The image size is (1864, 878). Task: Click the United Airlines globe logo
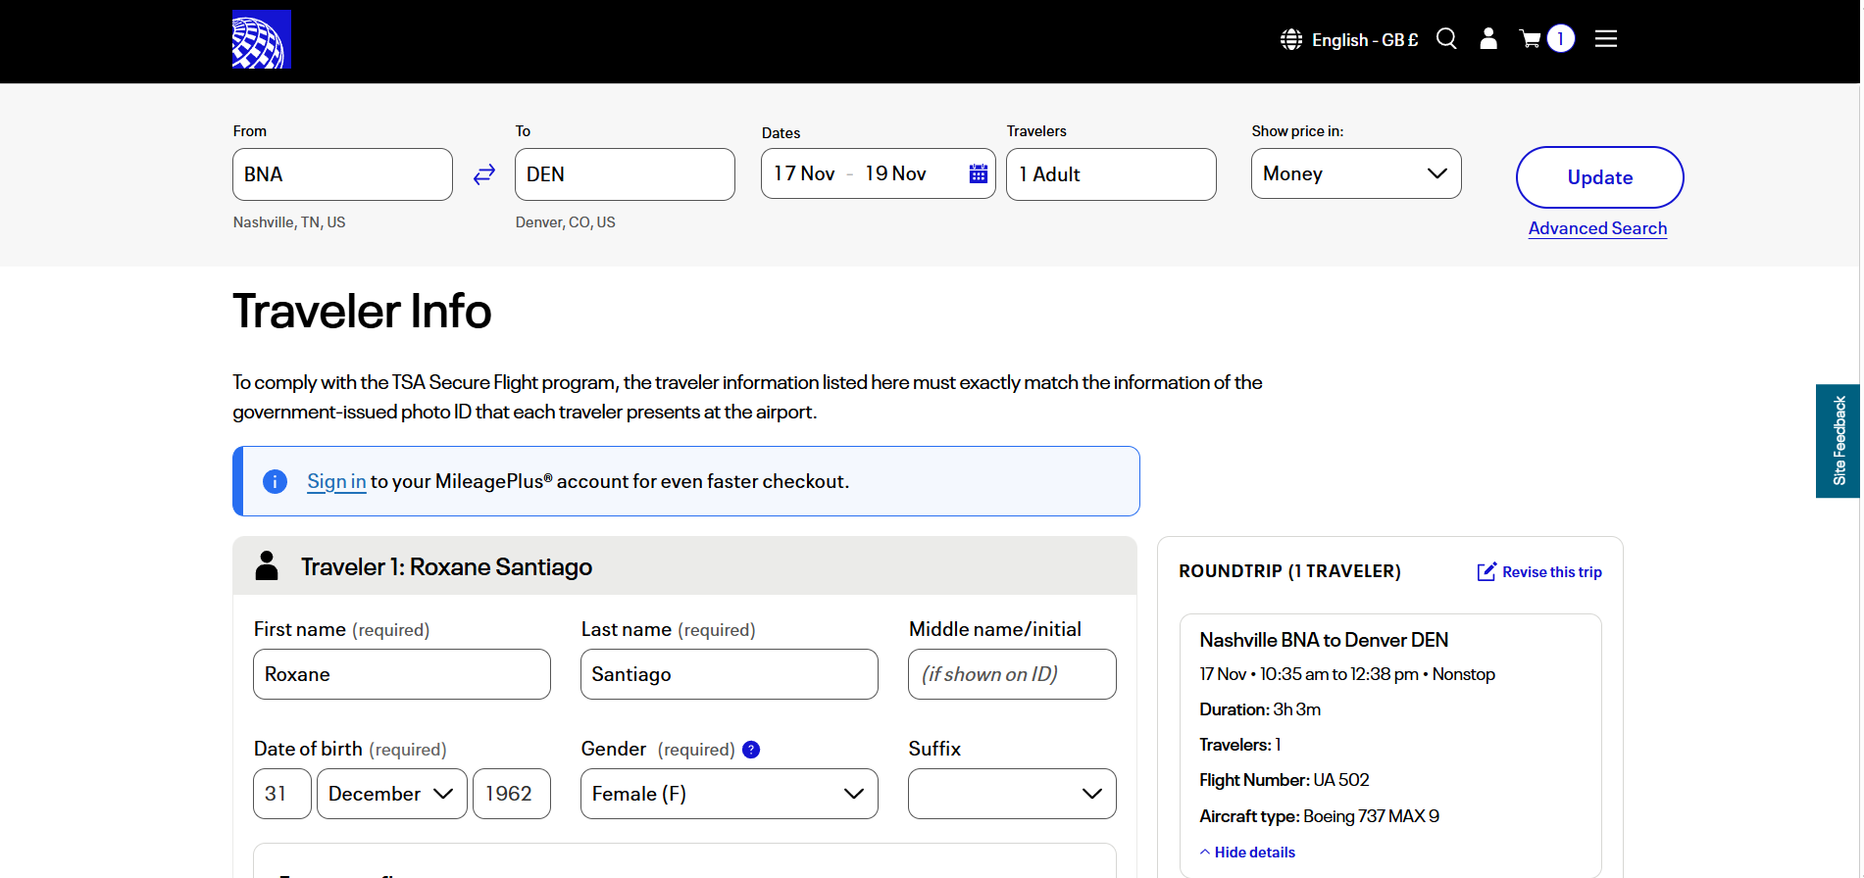point(261,39)
